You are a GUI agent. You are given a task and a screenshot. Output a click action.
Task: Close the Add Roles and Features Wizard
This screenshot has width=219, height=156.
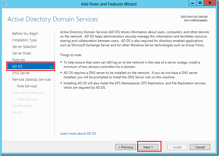click(211, 3)
